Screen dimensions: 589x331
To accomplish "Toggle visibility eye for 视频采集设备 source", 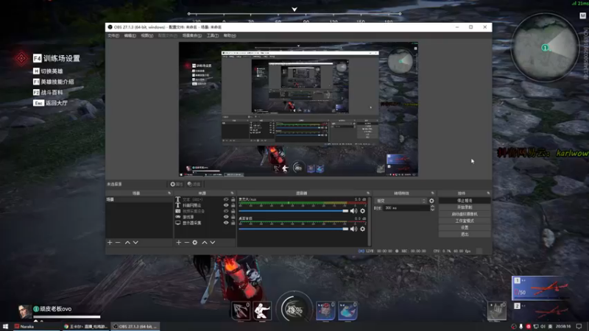I will point(226,211).
